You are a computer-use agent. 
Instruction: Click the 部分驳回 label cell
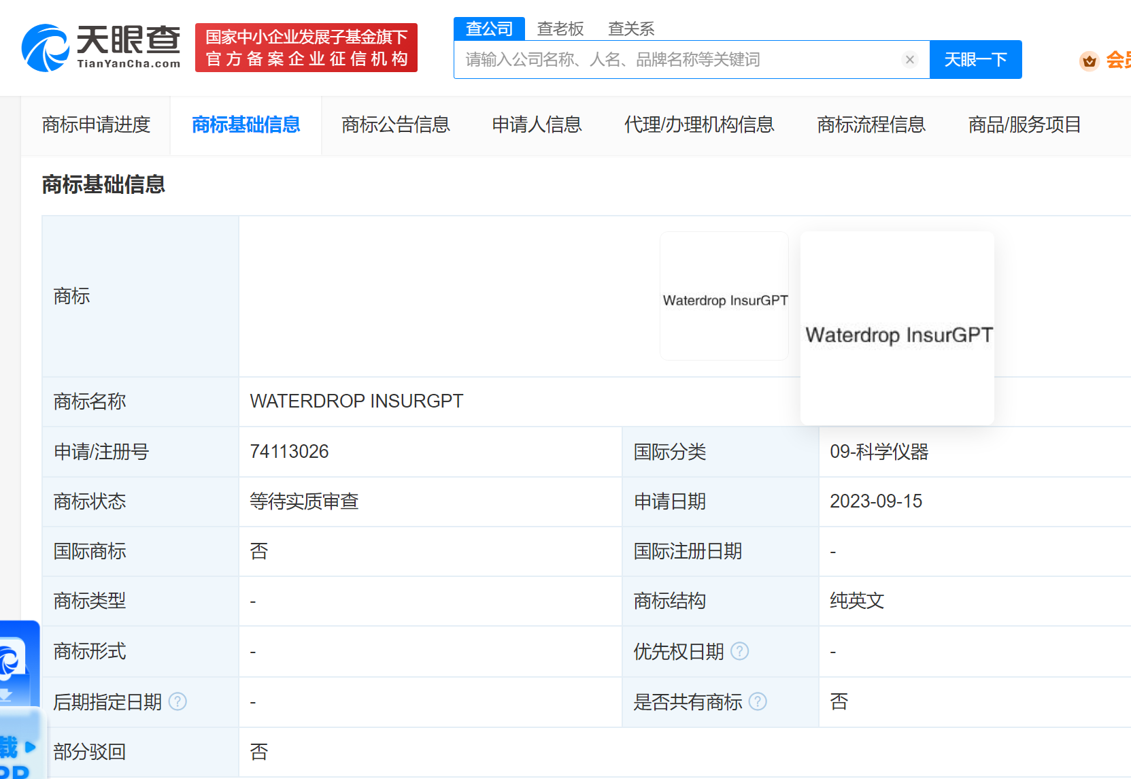(141, 752)
